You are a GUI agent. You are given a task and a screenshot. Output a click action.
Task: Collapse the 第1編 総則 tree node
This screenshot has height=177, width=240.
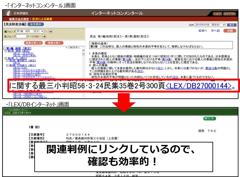(4, 48)
